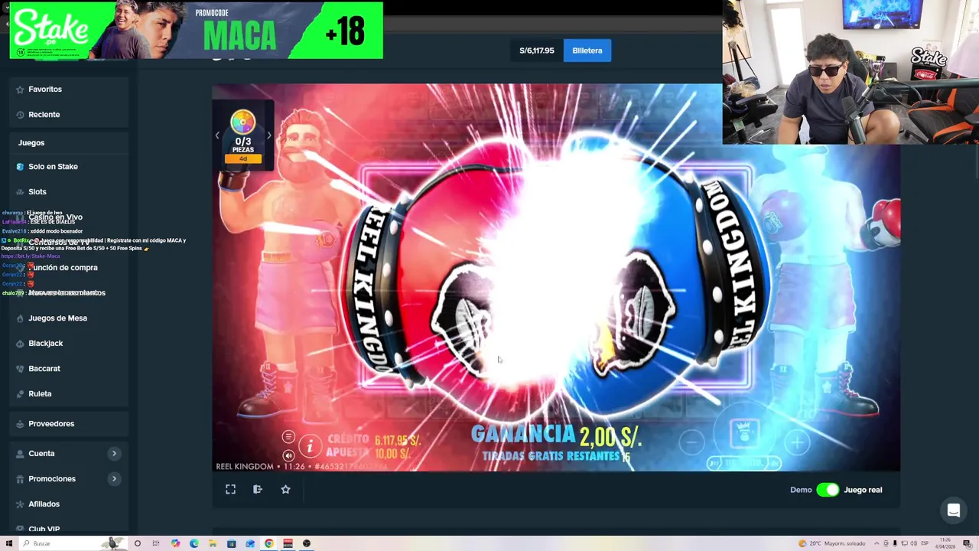Click the Favoritos star icon in sidebar

tap(20, 90)
